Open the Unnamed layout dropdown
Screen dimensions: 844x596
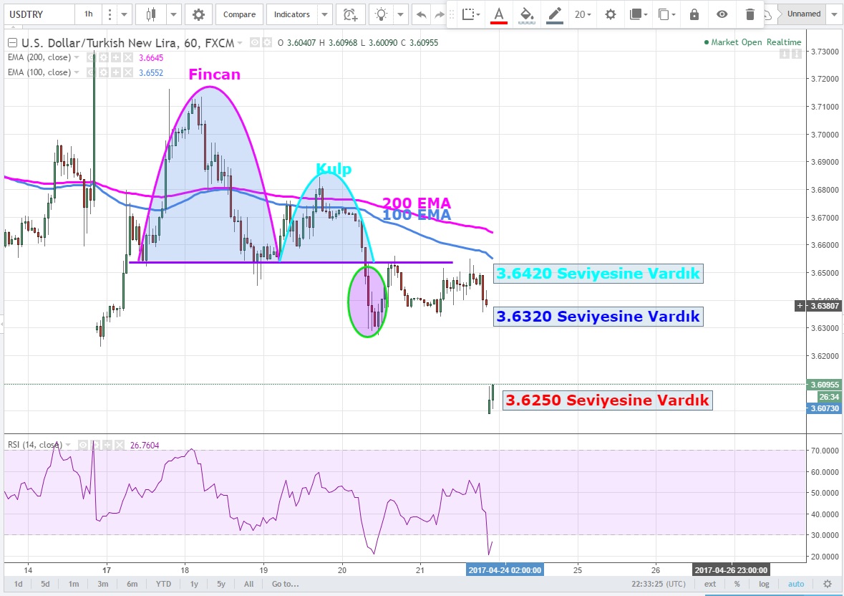click(833, 14)
